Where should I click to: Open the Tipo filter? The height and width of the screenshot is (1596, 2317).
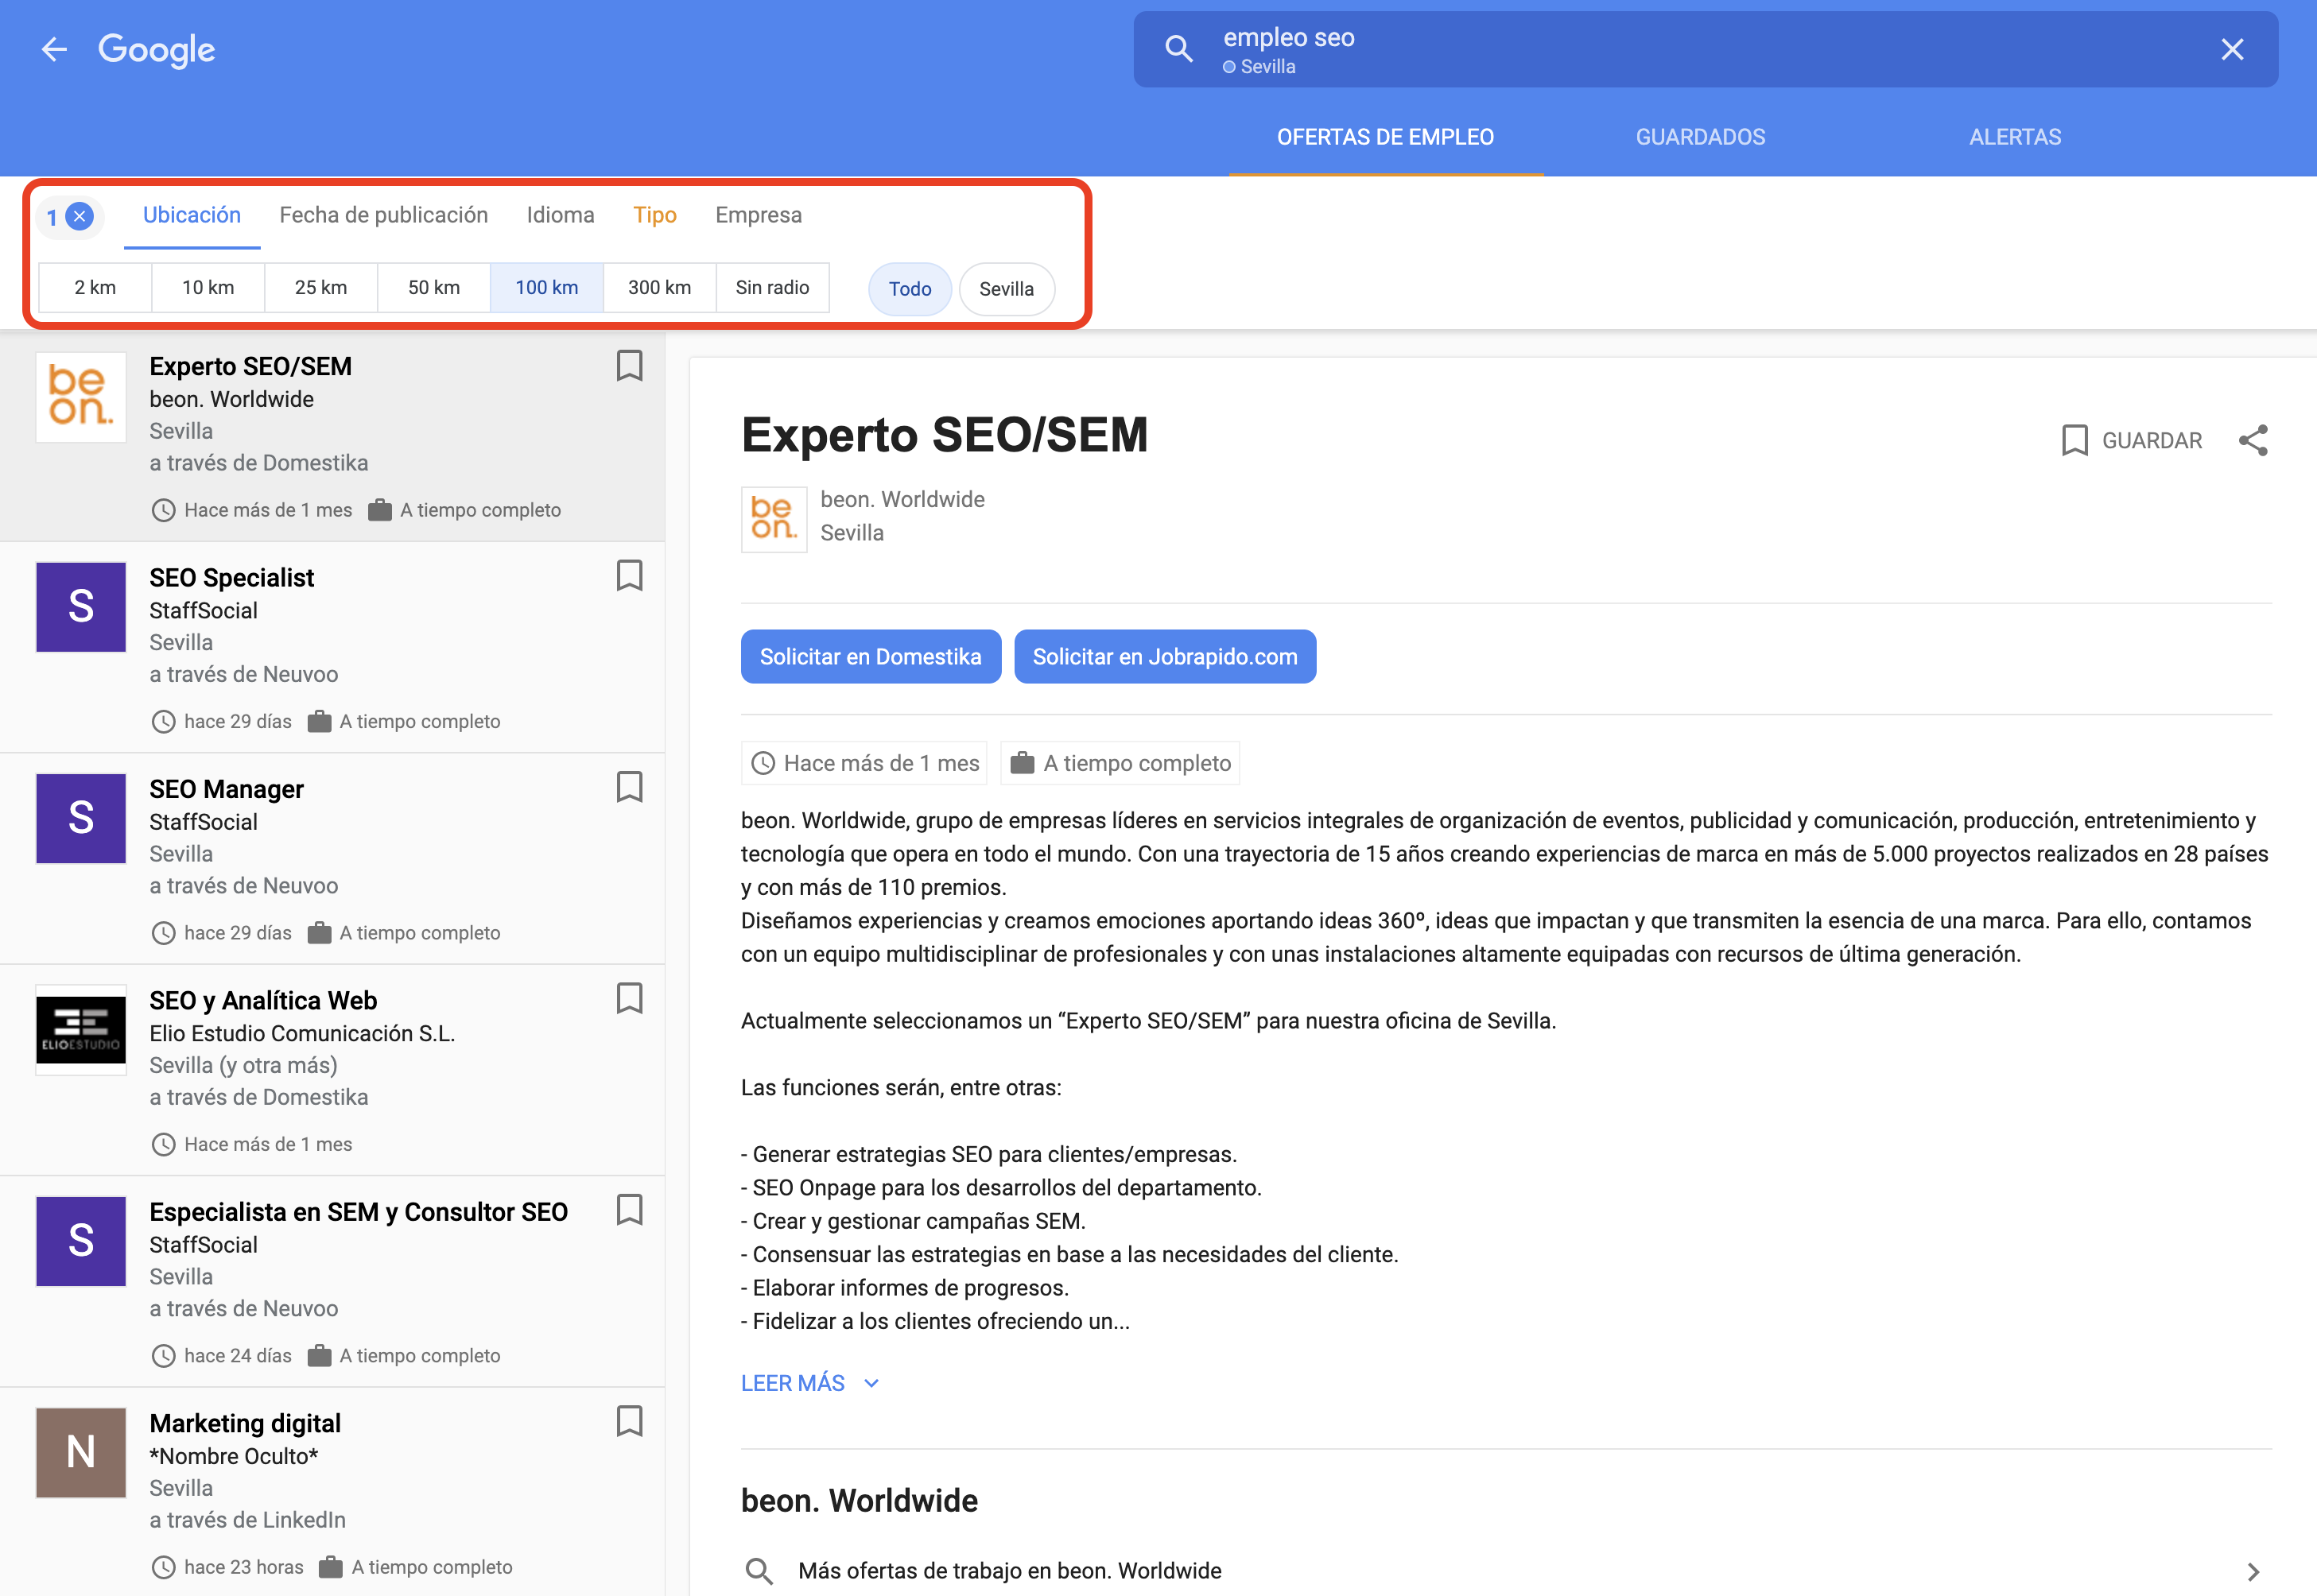tap(654, 215)
